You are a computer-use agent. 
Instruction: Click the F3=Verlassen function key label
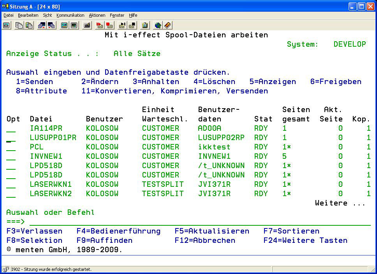pyautogui.click(x=34, y=231)
